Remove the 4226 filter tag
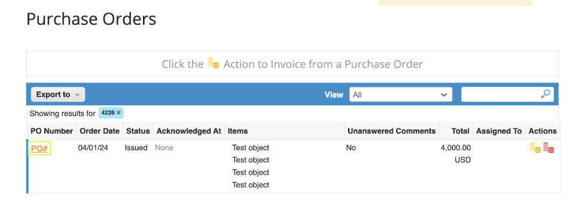The image size is (585, 219). (x=118, y=112)
